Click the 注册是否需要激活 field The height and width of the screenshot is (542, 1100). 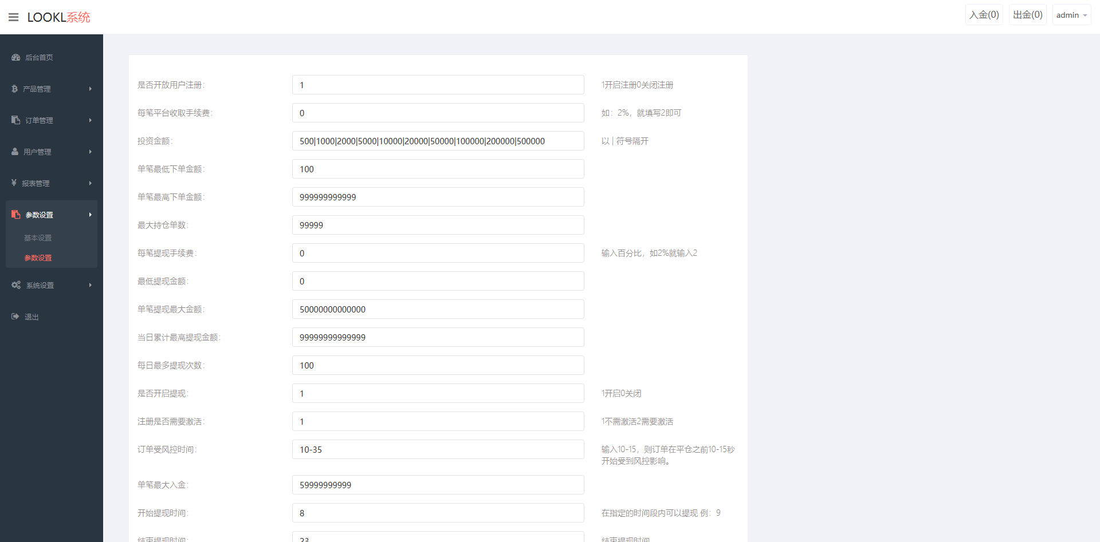[438, 421]
